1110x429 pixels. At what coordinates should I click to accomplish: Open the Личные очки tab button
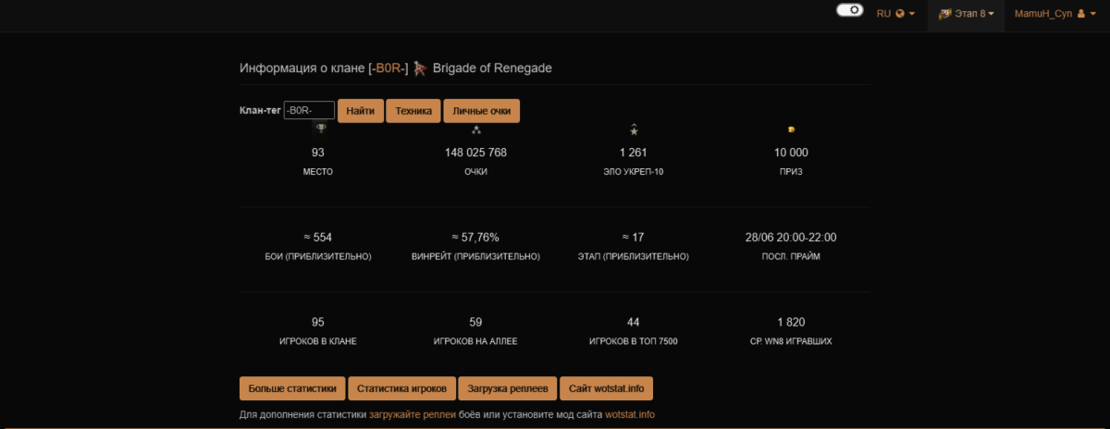pyautogui.click(x=482, y=111)
